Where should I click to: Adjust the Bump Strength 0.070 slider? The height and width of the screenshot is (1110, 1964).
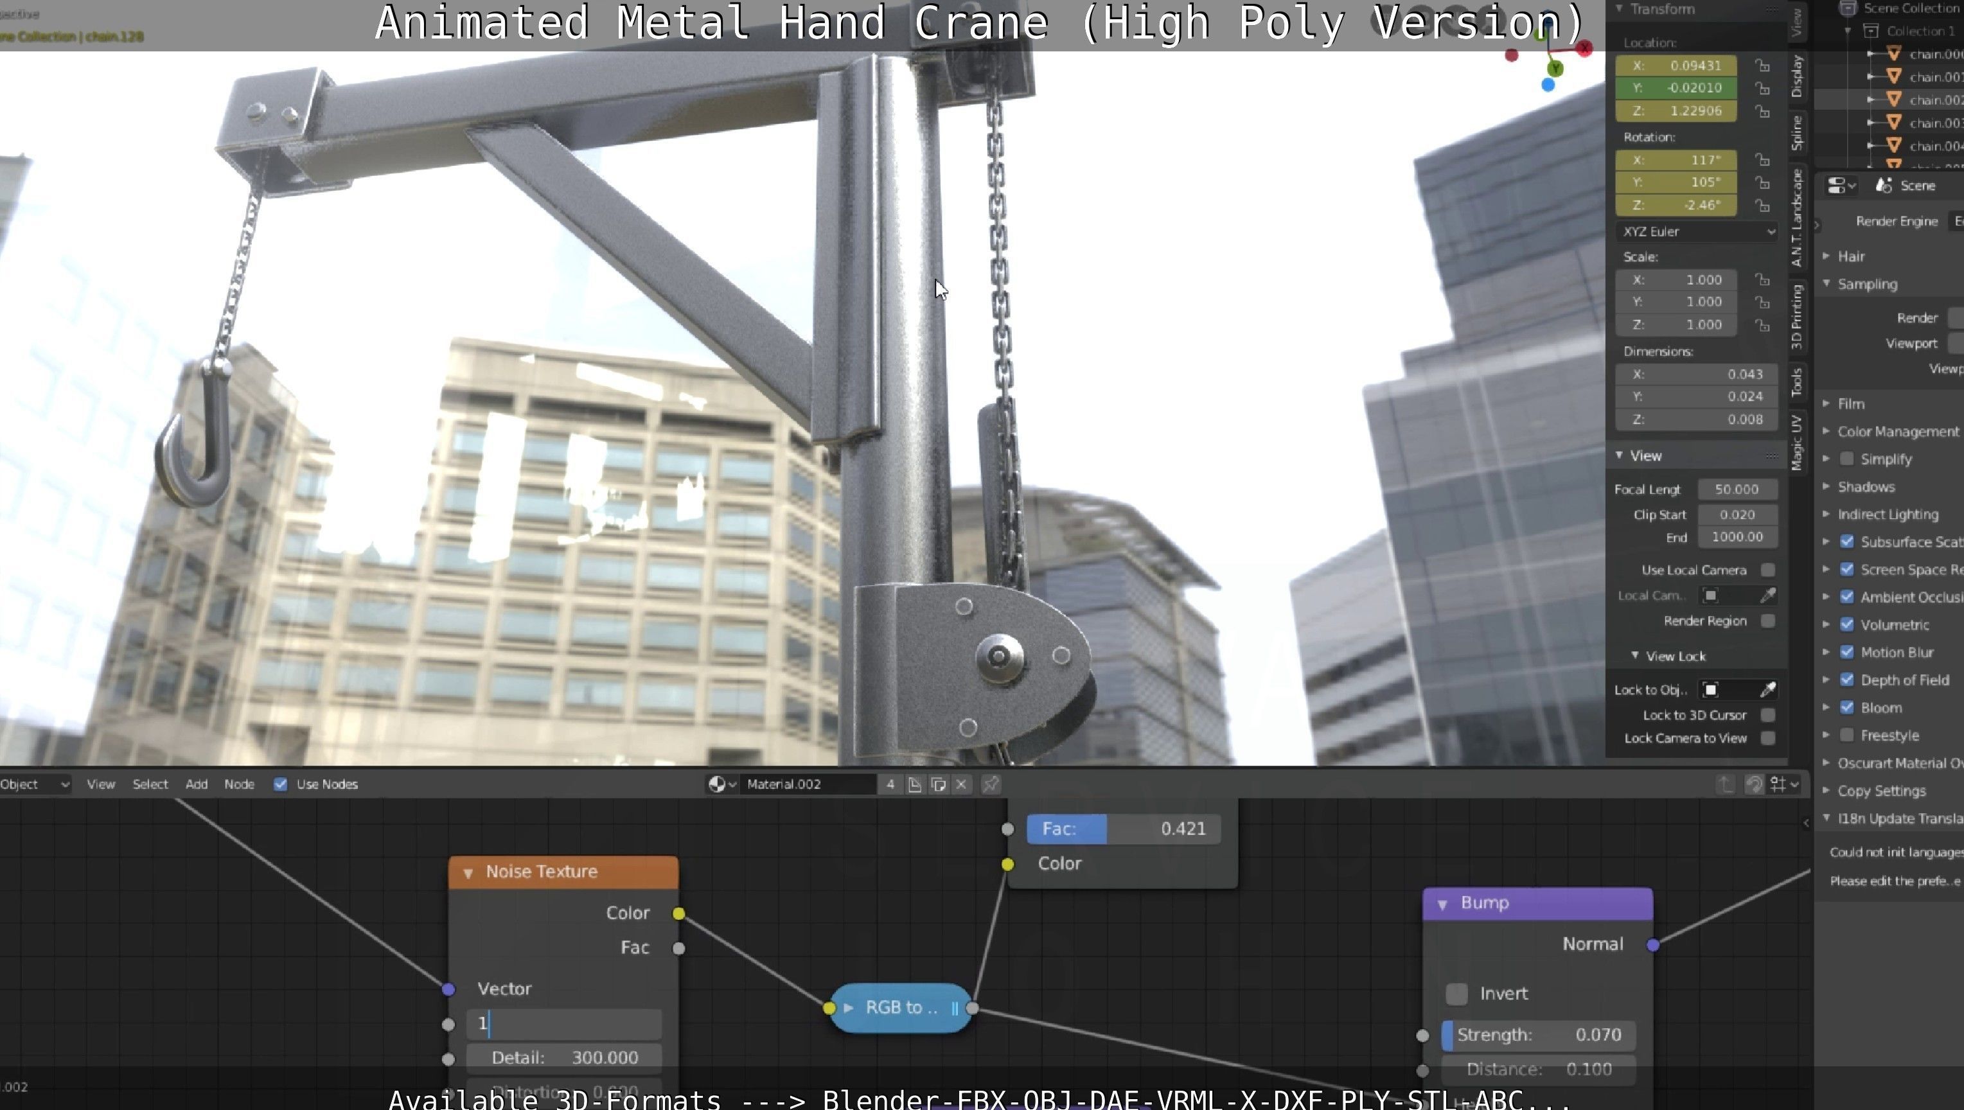[1539, 1035]
